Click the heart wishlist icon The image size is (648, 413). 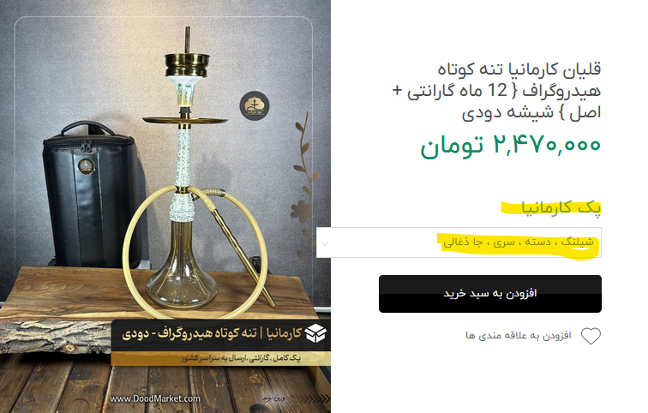pos(591,336)
